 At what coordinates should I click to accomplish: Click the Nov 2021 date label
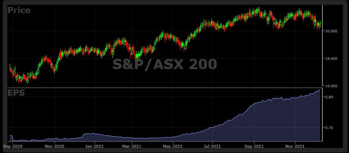point(295,146)
